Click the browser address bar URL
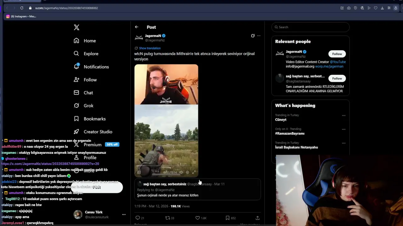Image resolution: width=403 pixels, height=226 pixels. click(66, 8)
